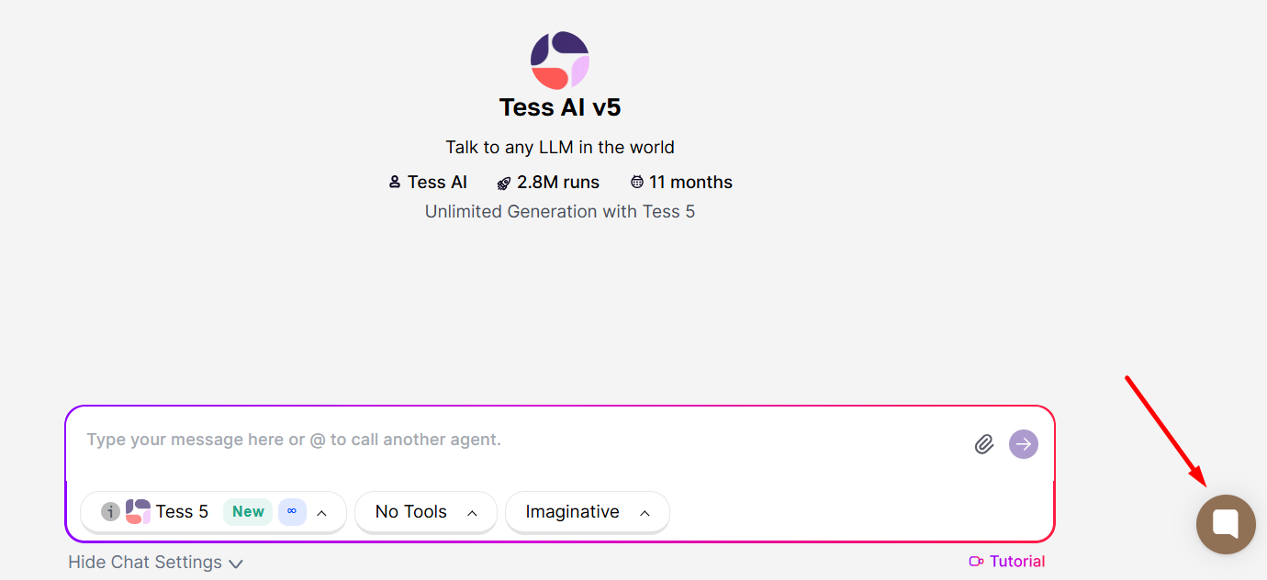Click the chevron arrow on No Tools
The width and height of the screenshot is (1267, 580).
[x=472, y=513]
